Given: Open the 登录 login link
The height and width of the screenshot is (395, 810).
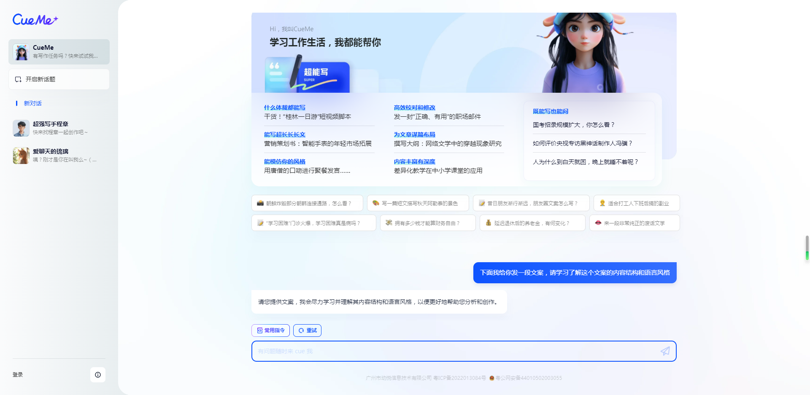Looking at the screenshot, I should (18, 374).
